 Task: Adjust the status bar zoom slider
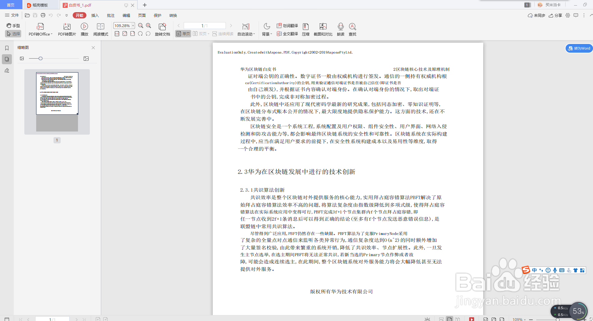[557, 319]
